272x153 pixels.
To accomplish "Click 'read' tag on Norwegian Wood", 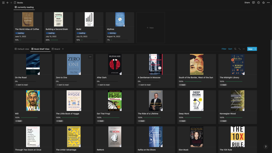I will pos(223,121).
